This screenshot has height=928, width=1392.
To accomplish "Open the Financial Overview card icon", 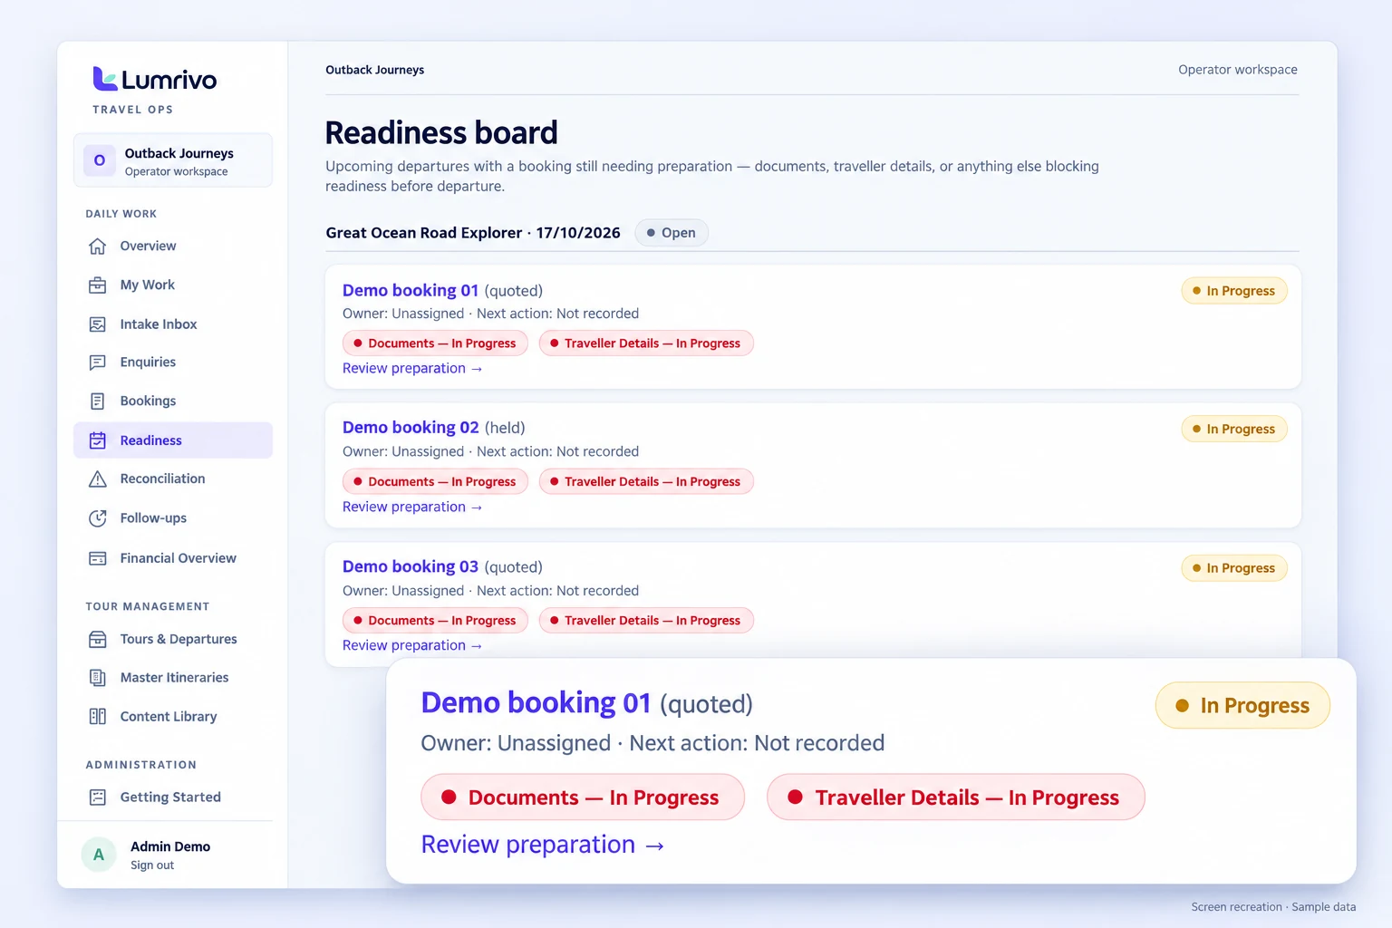I will pyautogui.click(x=98, y=558).
